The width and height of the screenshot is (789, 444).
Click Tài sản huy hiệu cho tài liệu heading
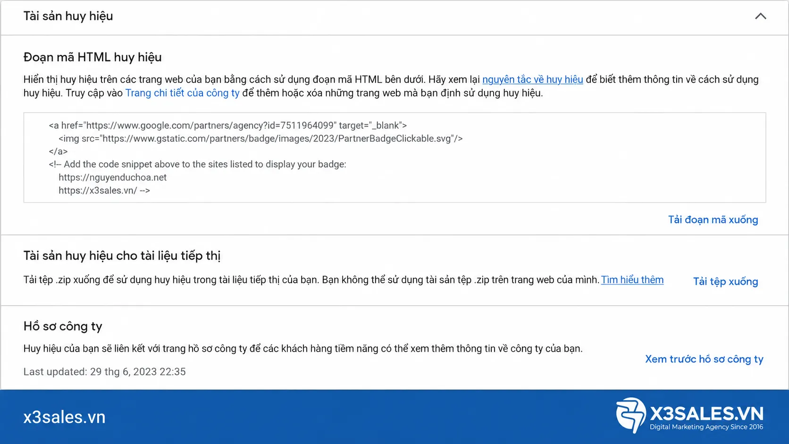(x=122, y=256)
